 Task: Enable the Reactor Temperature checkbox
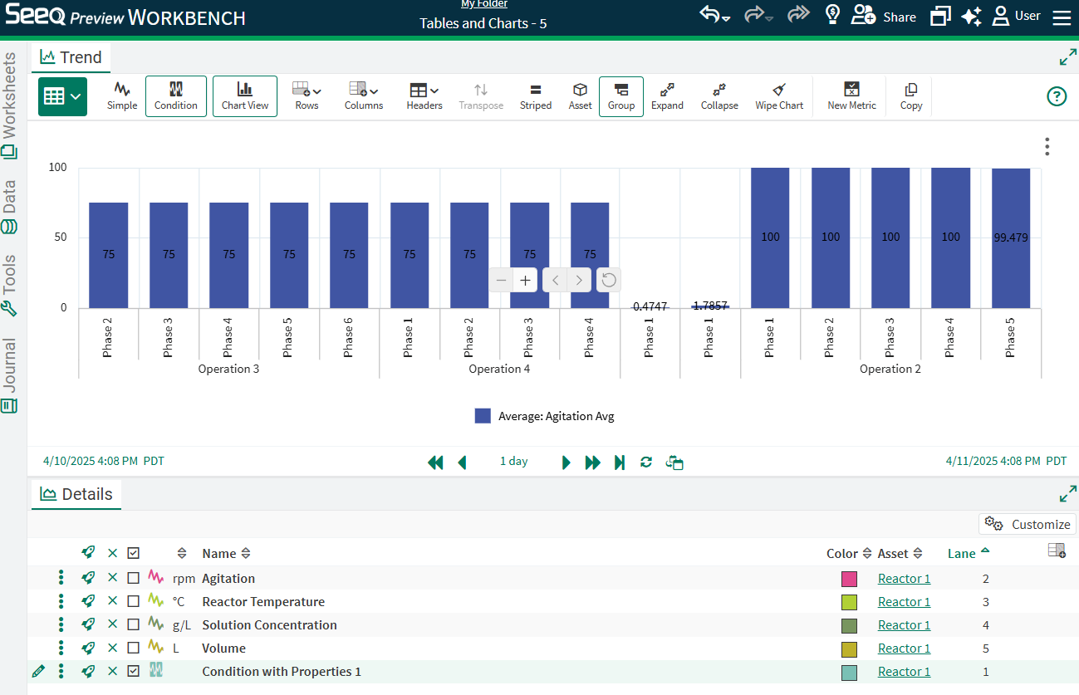point(134,602)
